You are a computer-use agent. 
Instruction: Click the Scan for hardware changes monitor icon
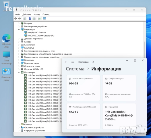click(44, 18)
